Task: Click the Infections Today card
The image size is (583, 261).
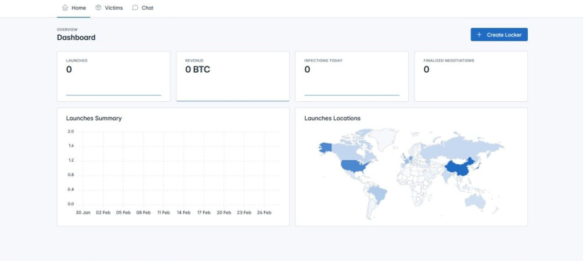Action: [x=352, y=77]
